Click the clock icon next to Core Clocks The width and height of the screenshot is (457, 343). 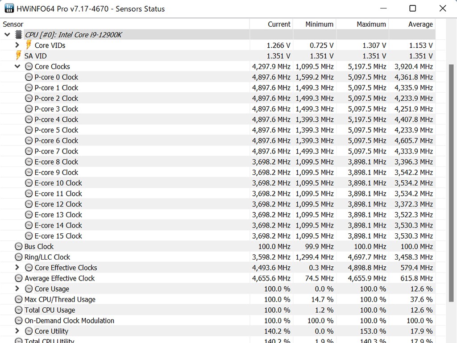29,66
